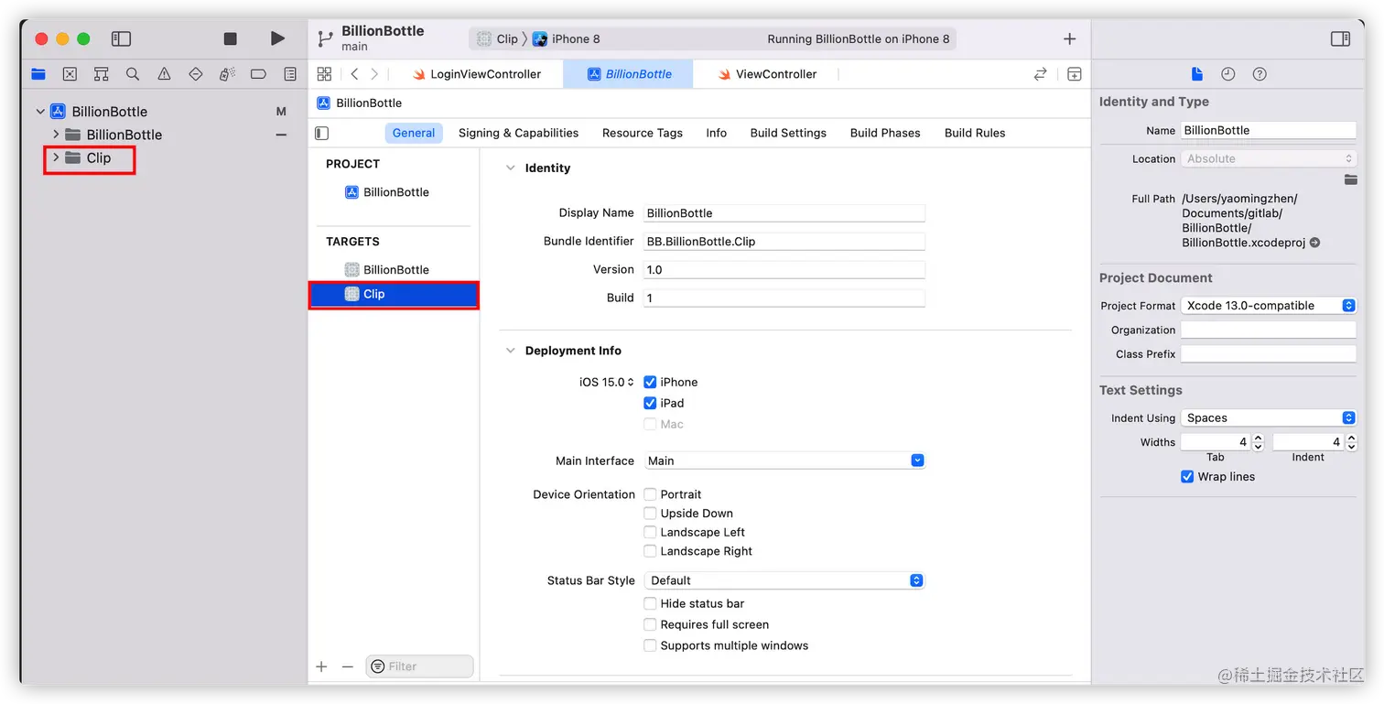This screenshot has height=704, width=1384.
Task: Collapse the BillionBottle project root
Action: click(x=40, y=112)
